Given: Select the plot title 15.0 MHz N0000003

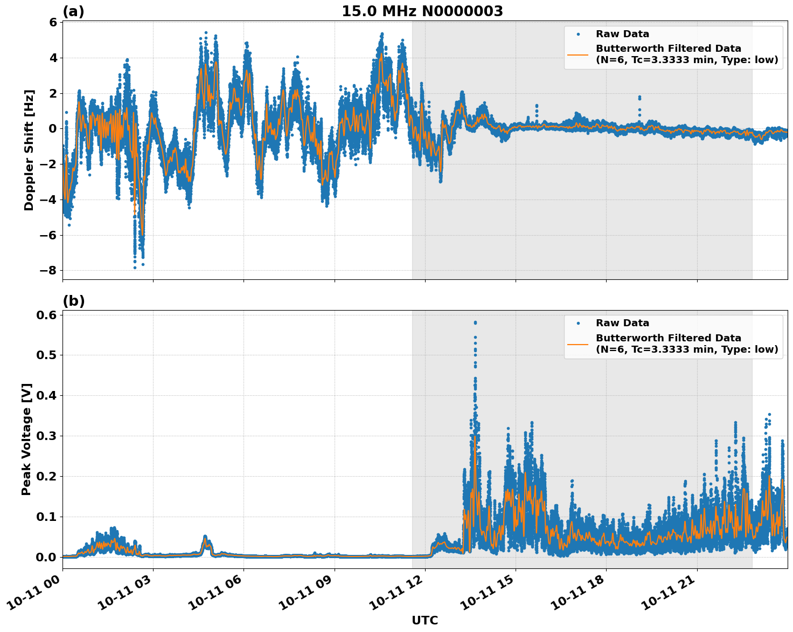Looking at the screenshot, I should (423, 11).
